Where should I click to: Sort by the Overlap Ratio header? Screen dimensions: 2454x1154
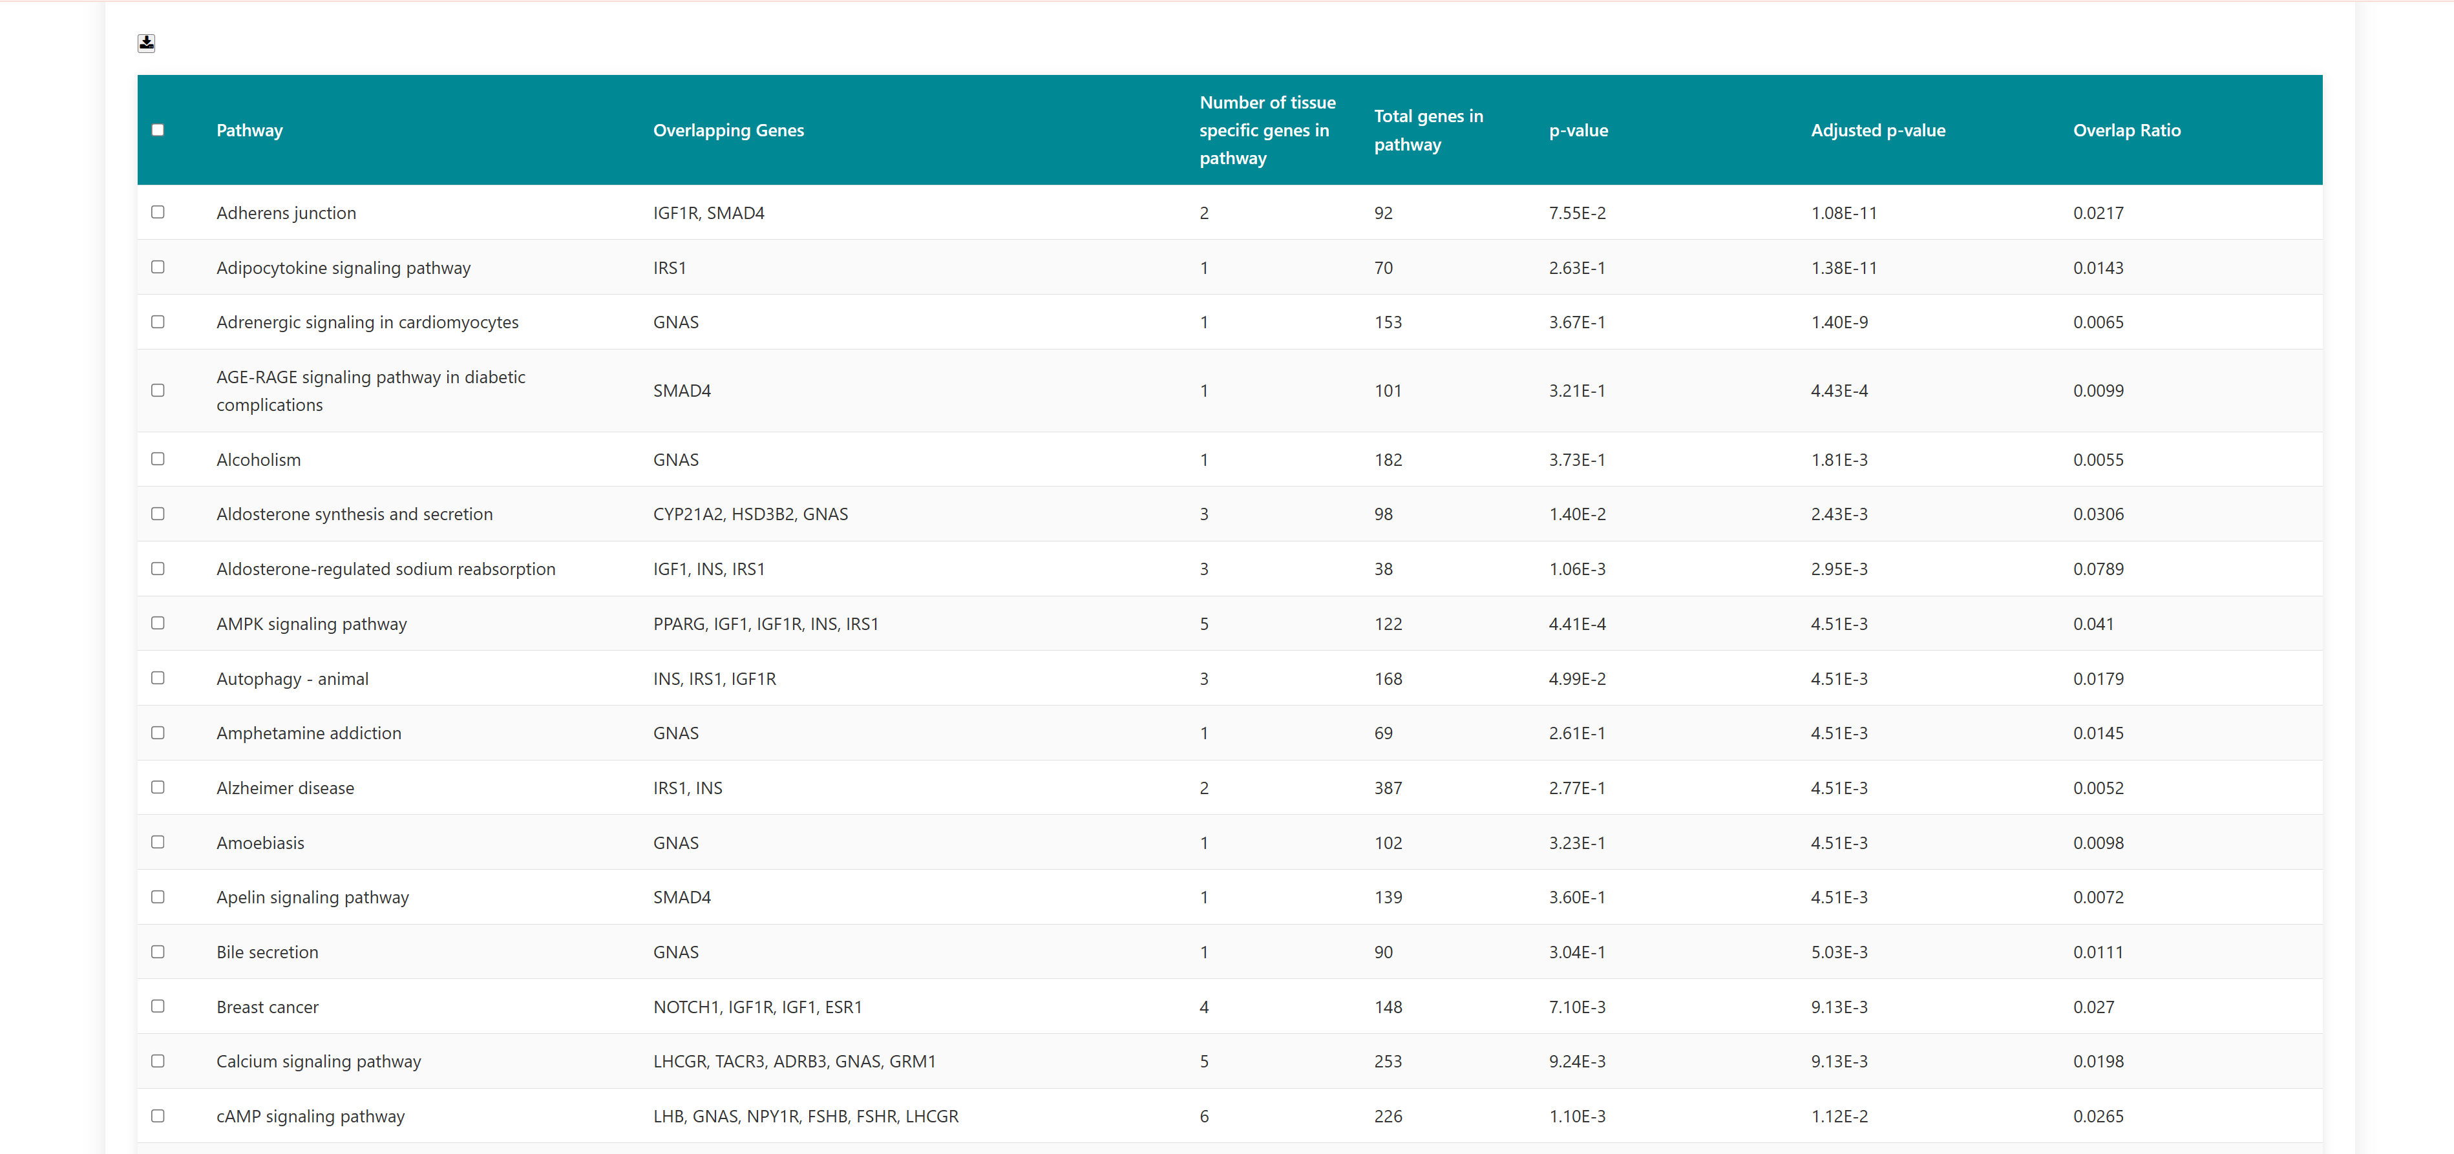tap(2126, 131)
